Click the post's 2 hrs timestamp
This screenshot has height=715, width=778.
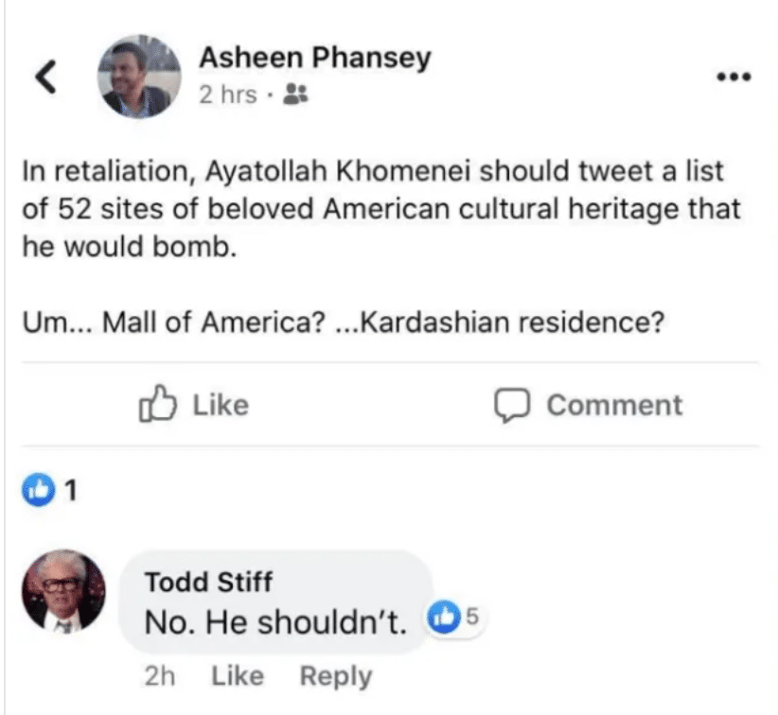click(x=227, y=96)
